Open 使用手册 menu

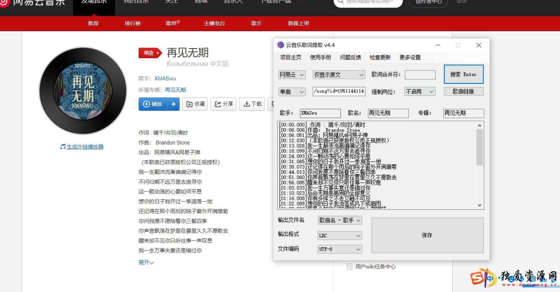(320, 57)
